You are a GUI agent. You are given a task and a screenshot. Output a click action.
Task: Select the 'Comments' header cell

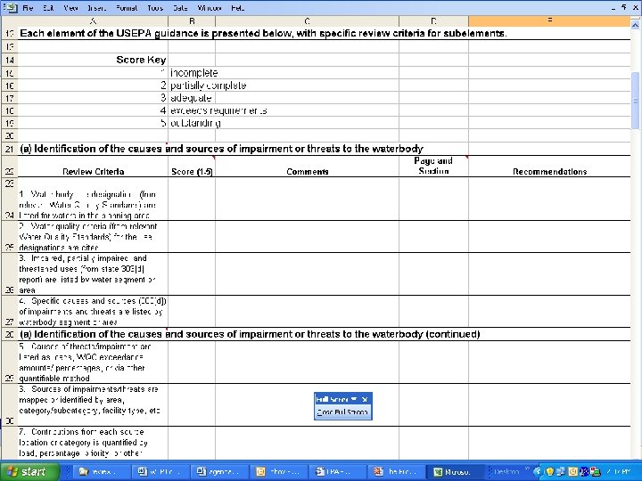307,167
